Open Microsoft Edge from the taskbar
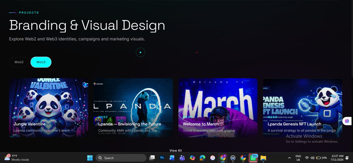353x163 pixels. [x=202, y=158]
